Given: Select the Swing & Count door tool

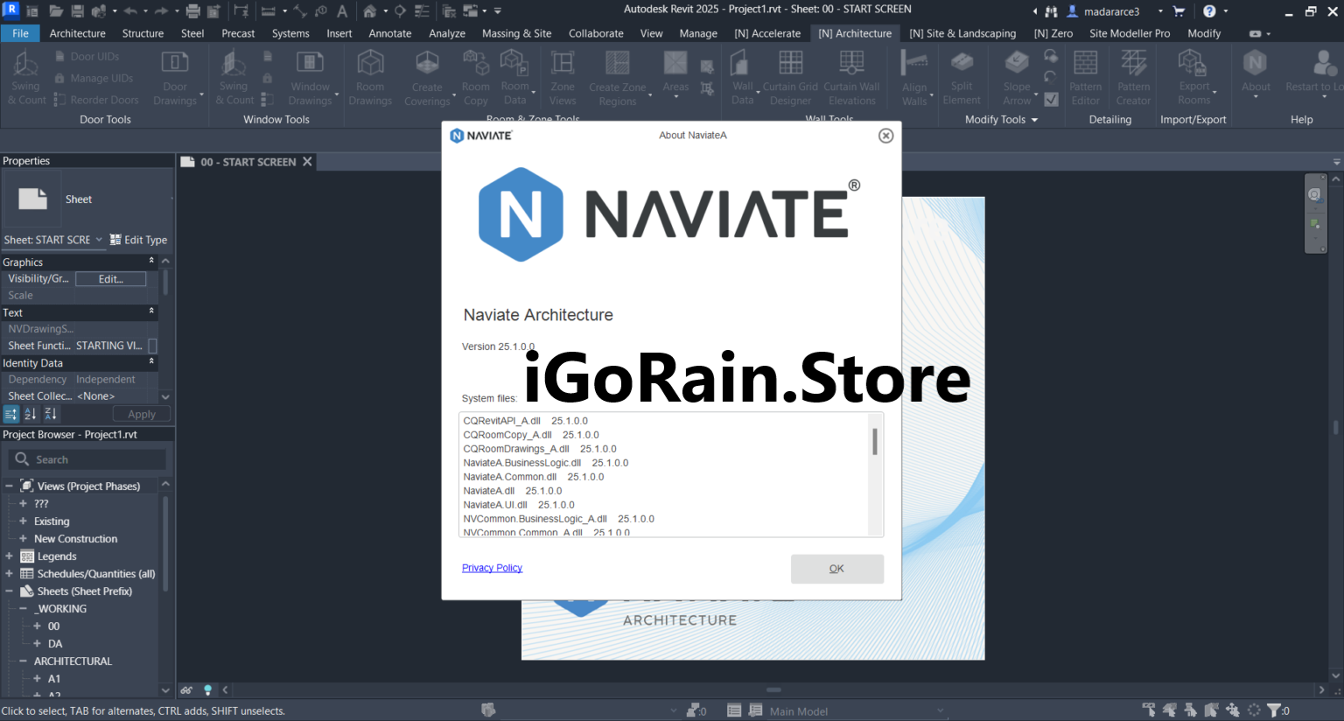Looking at the screenshot, I should point(25,77).
